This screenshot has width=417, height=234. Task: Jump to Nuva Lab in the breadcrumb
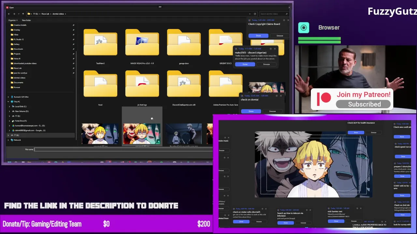click(45, 14)
